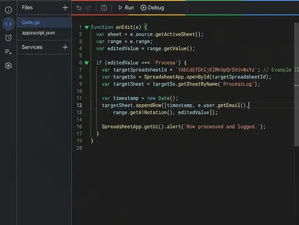Image resolution: width=299 pixels, height=225 pixels.
Task: Open the Code.gs file
Action: [44, 22]
